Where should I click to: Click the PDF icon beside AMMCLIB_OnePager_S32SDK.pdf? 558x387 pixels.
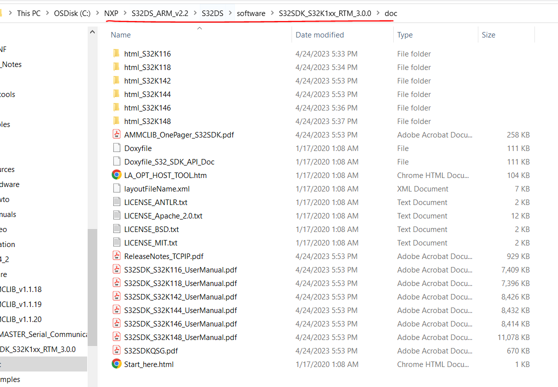point(116,134)
